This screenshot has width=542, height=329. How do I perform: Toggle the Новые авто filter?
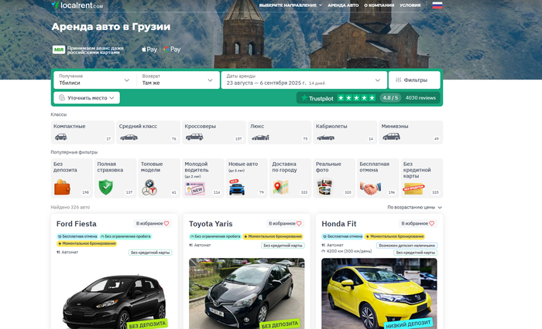click(x=247, y=178)
